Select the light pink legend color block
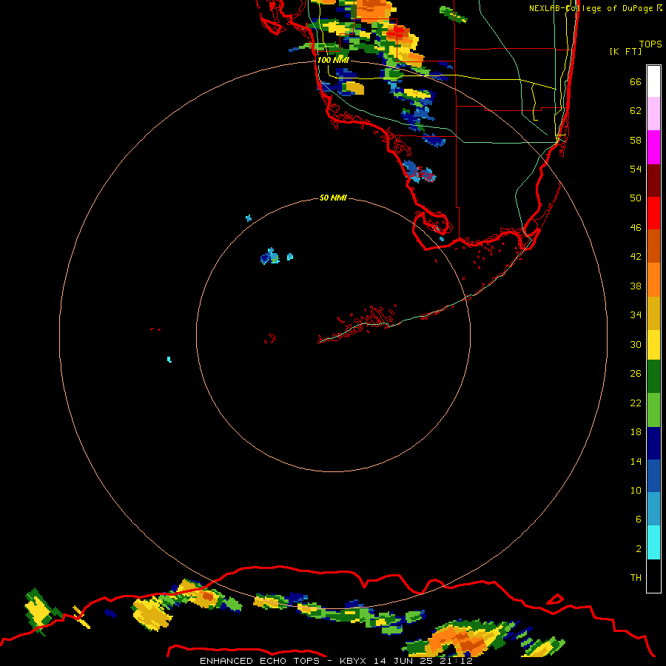666x666 pixels. (x=653, y=113)
